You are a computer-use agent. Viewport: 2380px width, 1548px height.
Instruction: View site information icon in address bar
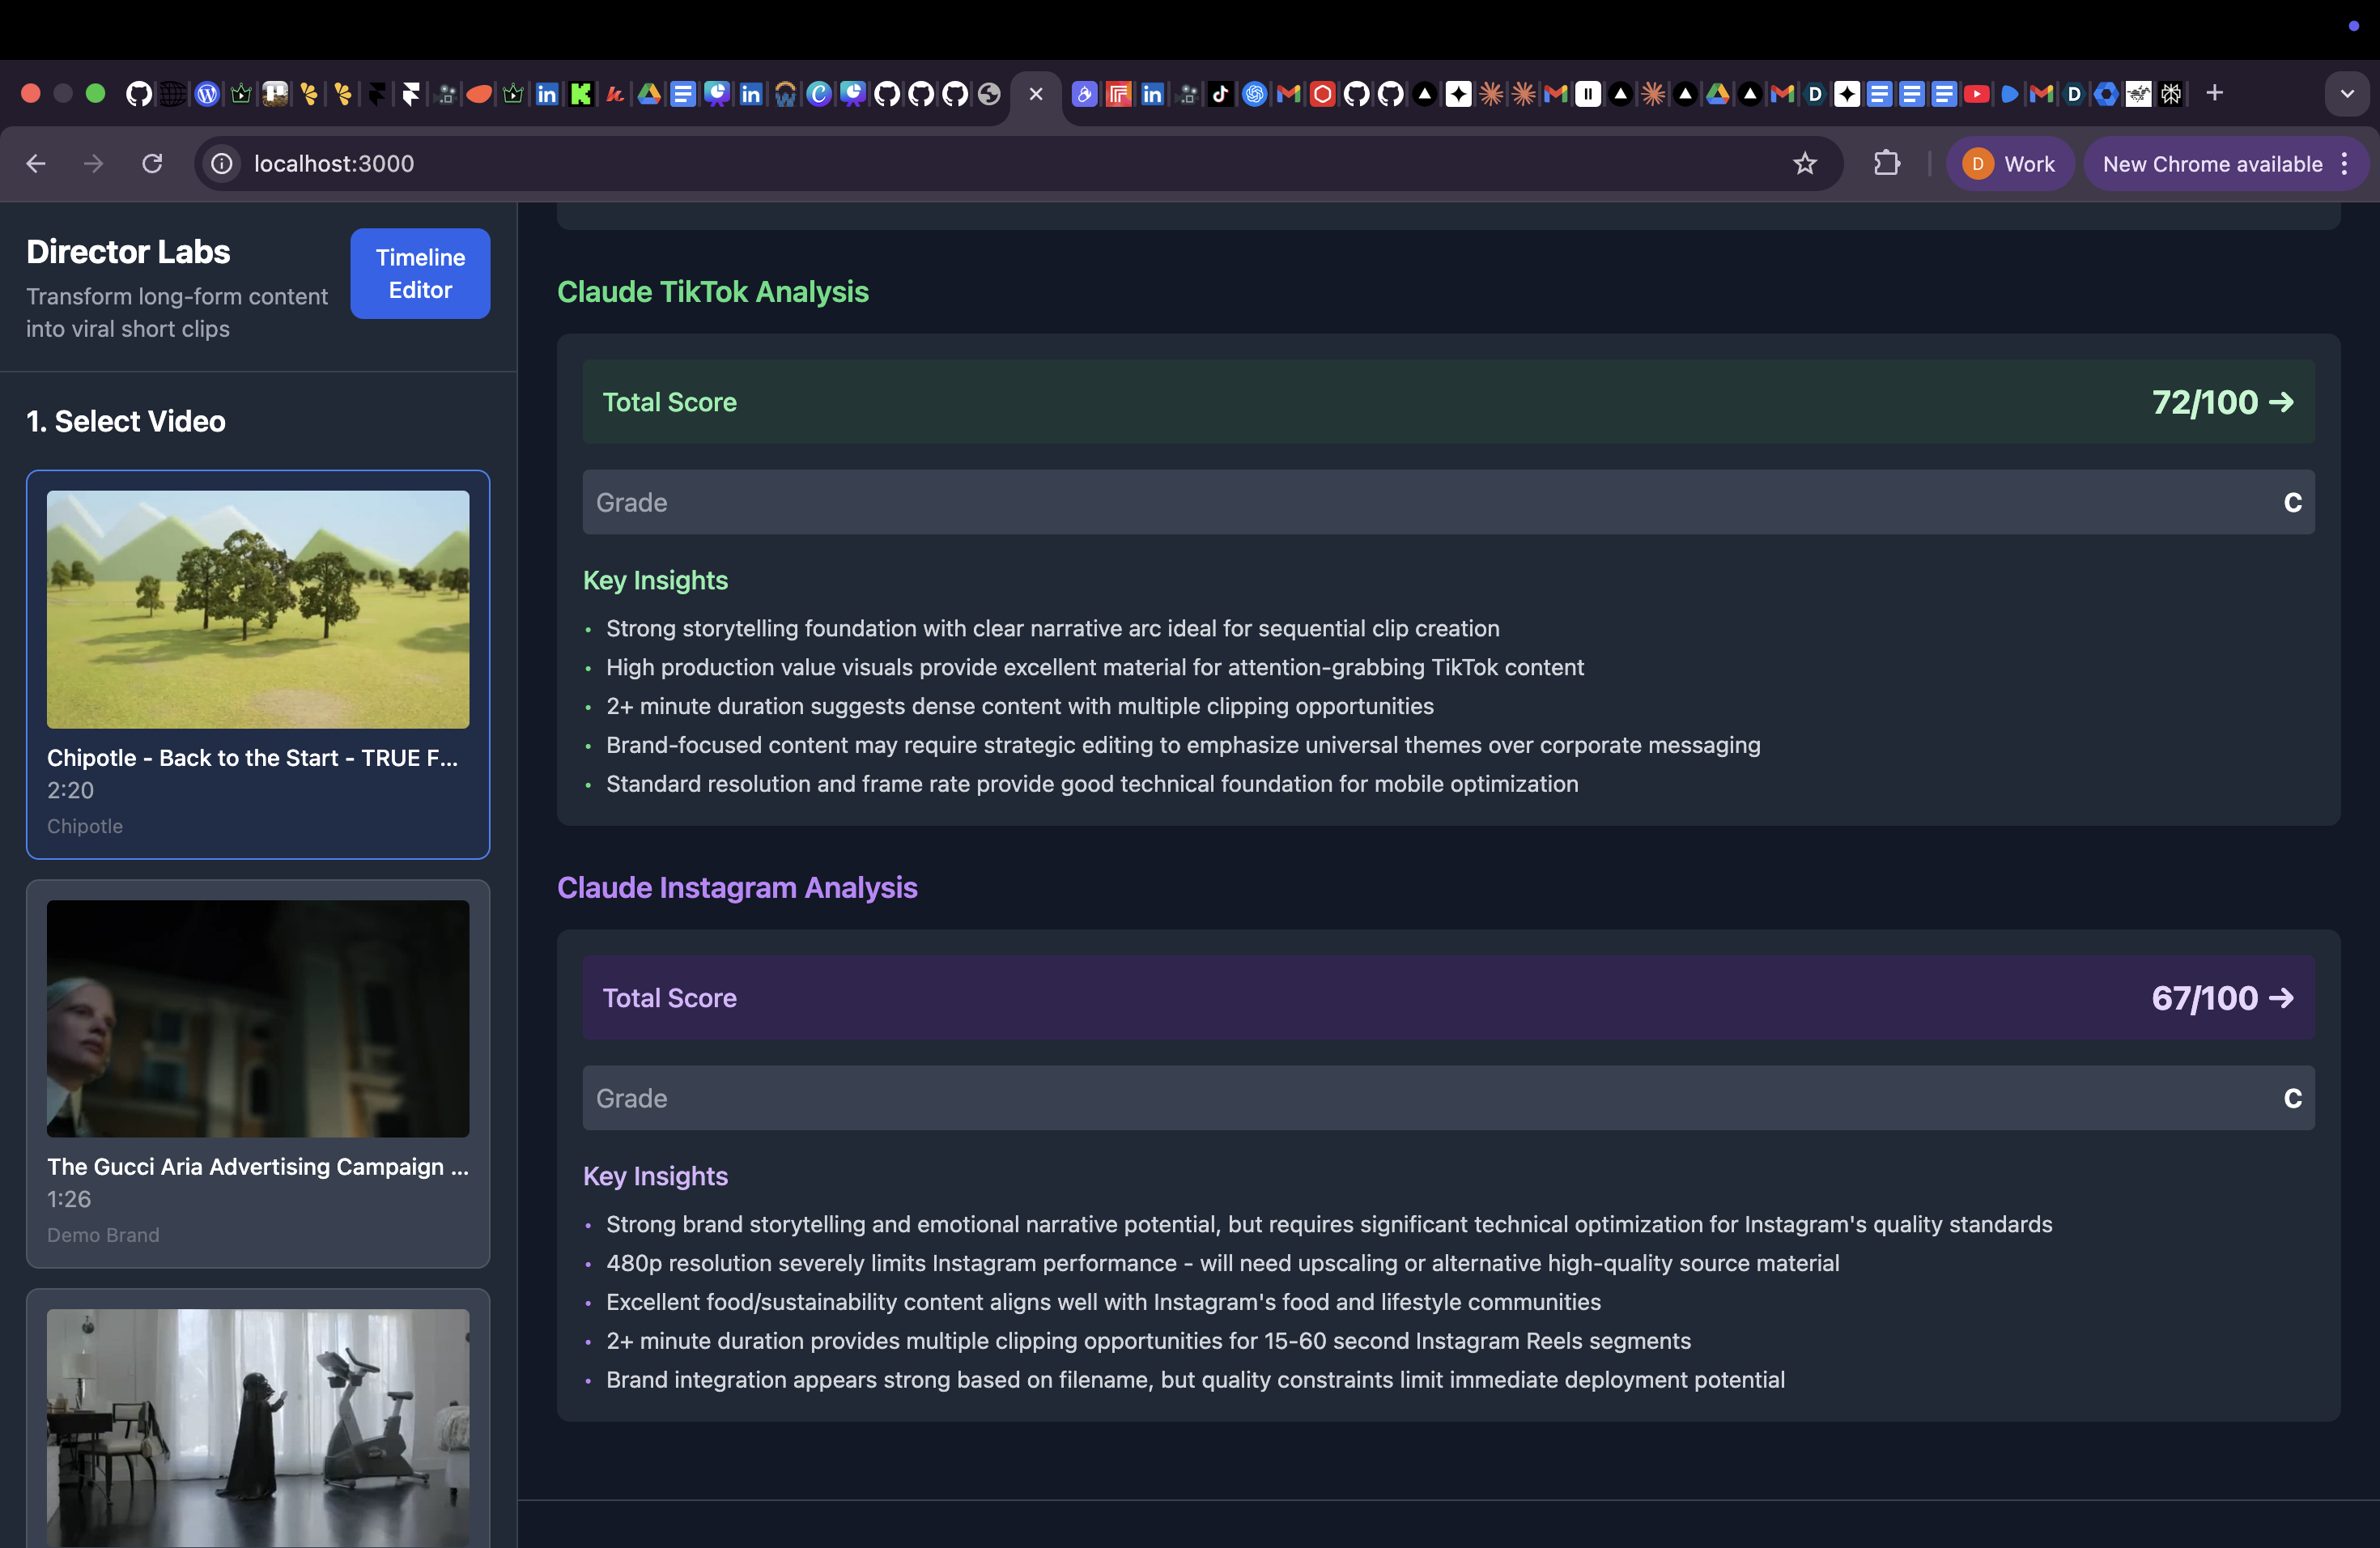[x=222, y=164]
